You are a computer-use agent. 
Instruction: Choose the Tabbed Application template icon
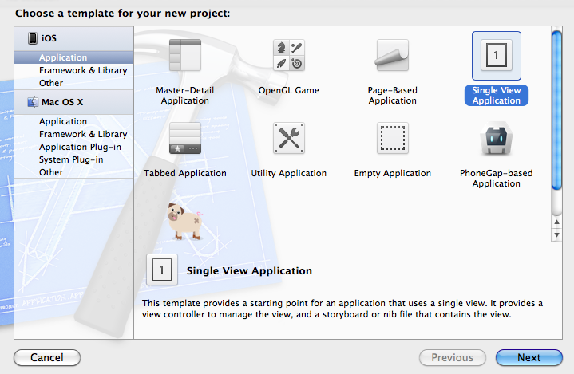pyautogui.click(x=185, y=138)
